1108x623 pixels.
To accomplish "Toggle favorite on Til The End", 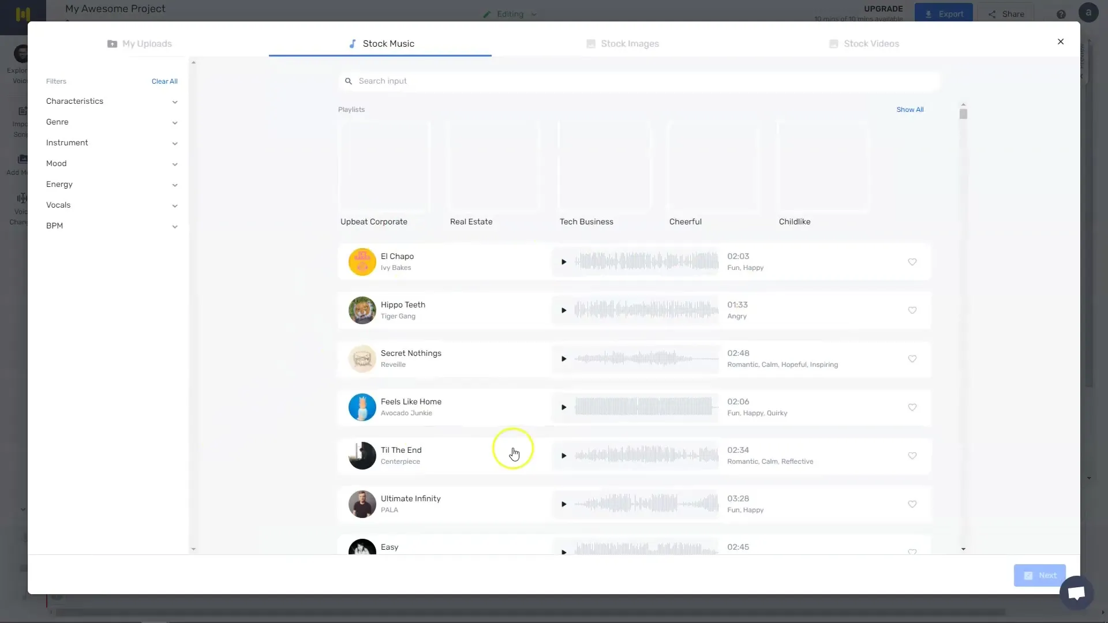I will point(912,454).
